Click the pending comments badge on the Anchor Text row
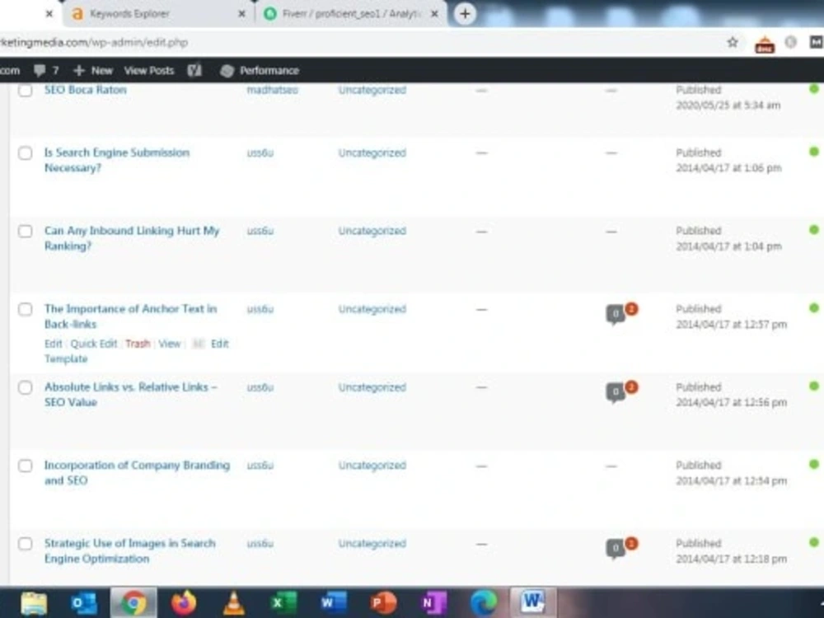Screen dimensions: 824x618 coord(632,309)
